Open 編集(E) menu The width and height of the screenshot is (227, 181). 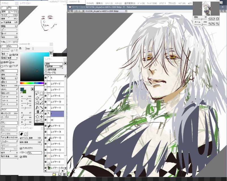click(x=100, y=3)
